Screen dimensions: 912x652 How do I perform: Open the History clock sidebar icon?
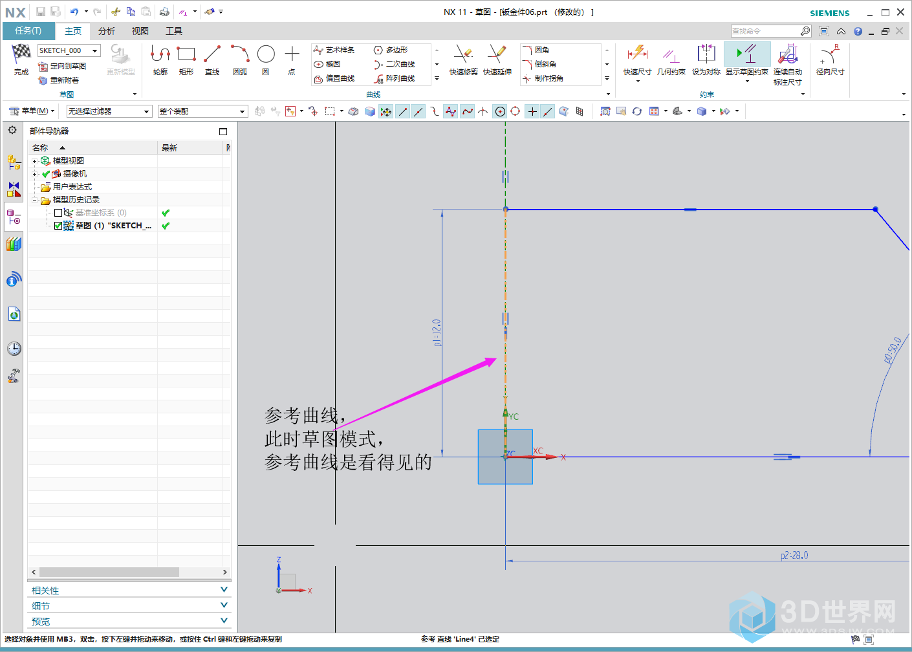click(x=14, y=349)
